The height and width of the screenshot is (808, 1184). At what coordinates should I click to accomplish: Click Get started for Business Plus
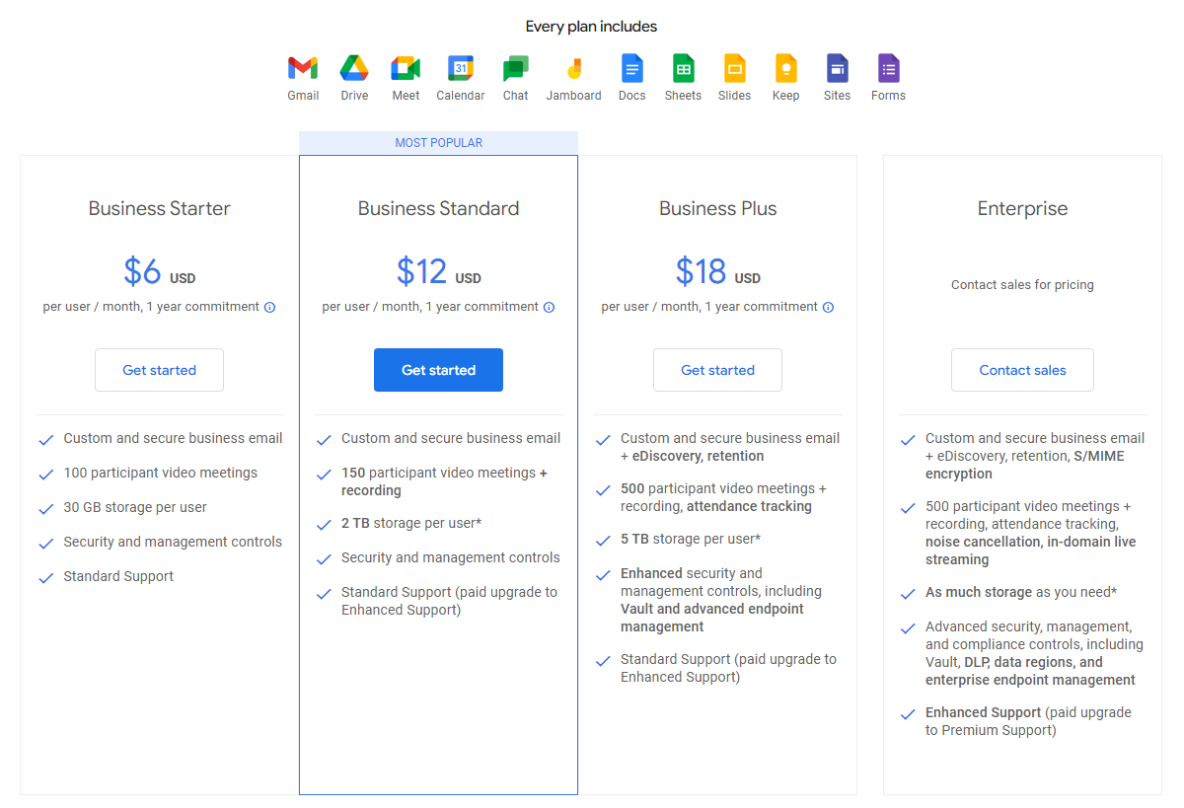pyautogui.click(x=717, y=370)
